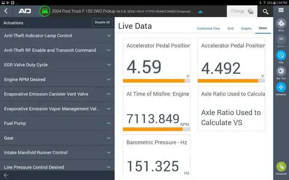Open the Customize View link
Image resolution: width=289 pixels, height=180 pixels.
[x=208, y=28]
